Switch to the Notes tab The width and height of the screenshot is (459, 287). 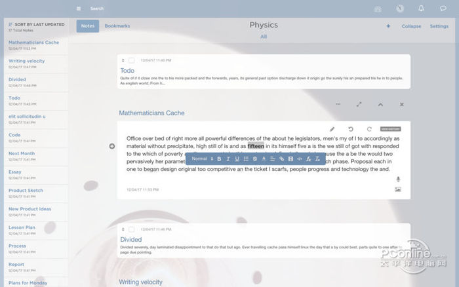[88, 26]
